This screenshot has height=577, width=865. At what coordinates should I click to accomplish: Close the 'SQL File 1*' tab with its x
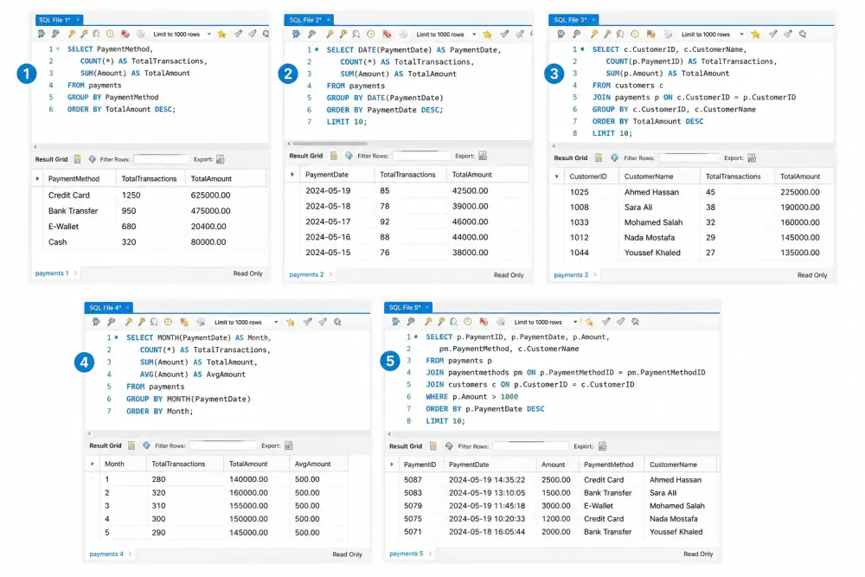[x=78, y=20]
